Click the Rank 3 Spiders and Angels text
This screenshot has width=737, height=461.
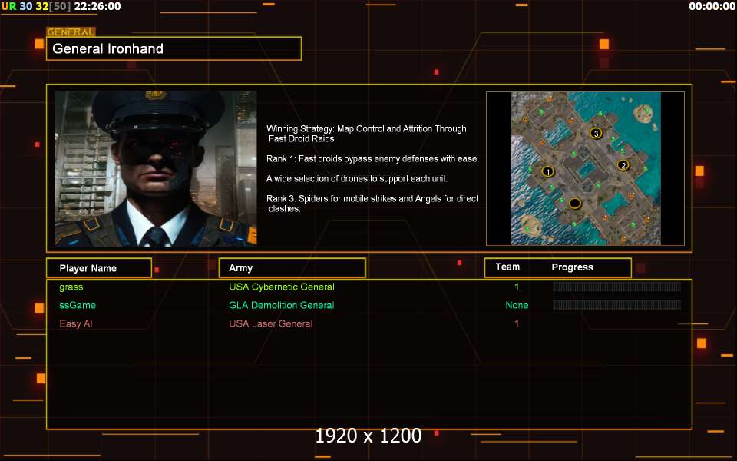point(372,203)
